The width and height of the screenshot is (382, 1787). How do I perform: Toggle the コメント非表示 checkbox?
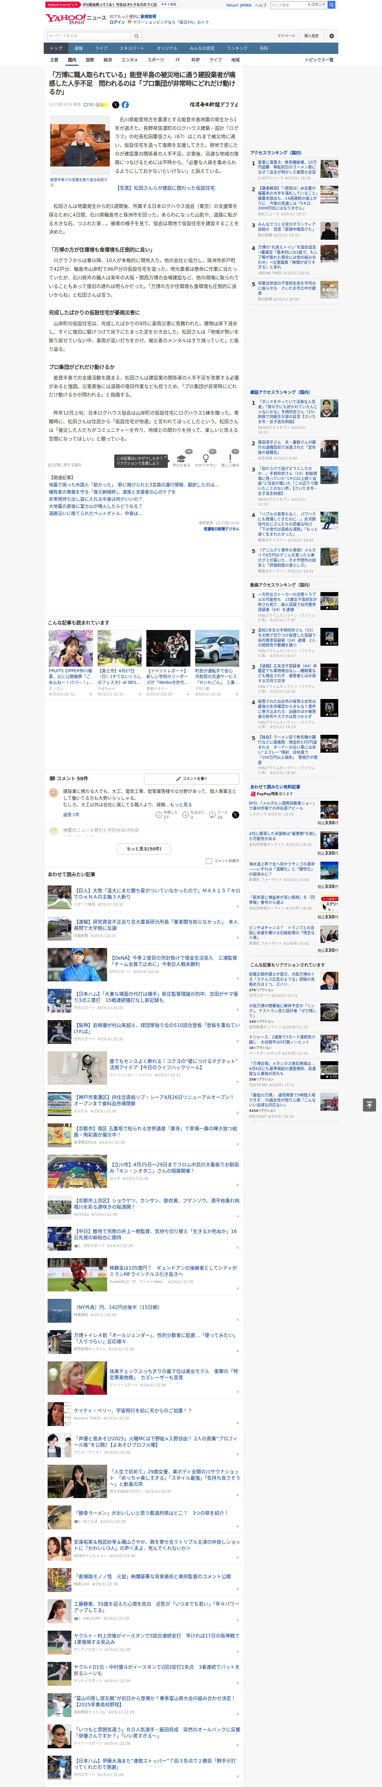pyautogui.click(x=209, y=861)
